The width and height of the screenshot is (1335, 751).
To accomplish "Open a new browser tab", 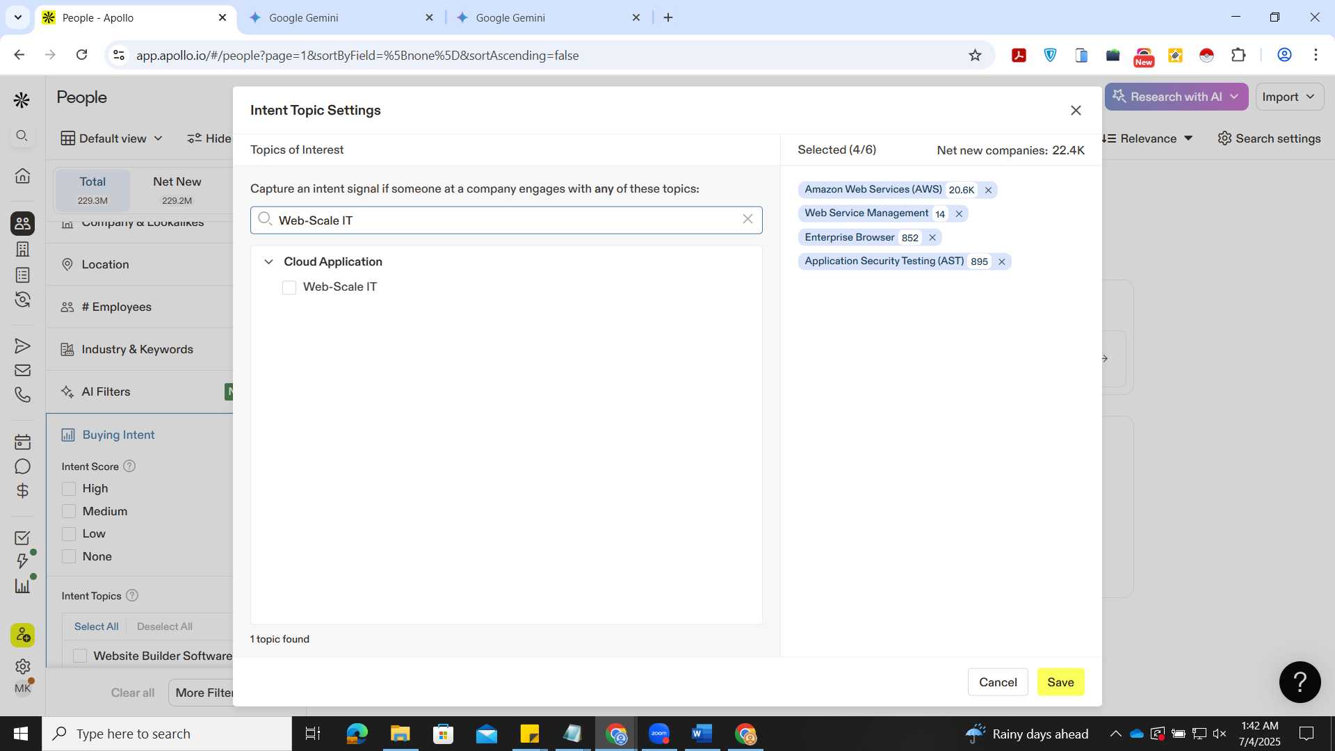I will point(668,17).
